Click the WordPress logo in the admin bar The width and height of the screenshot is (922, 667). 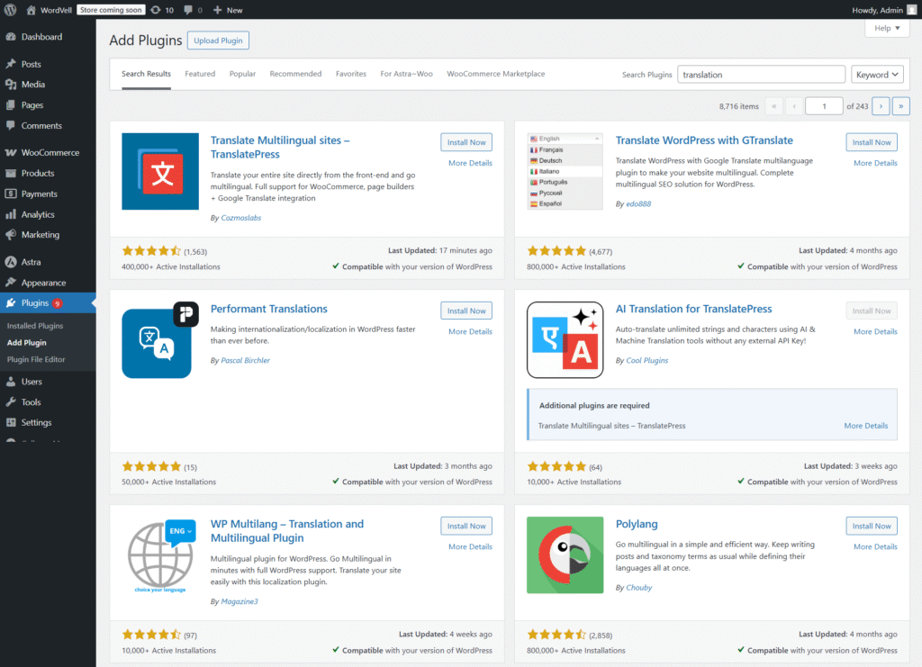[x=10, y=10]
